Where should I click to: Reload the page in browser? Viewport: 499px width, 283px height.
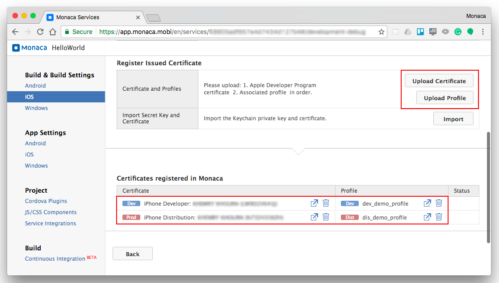pos(40,32)
